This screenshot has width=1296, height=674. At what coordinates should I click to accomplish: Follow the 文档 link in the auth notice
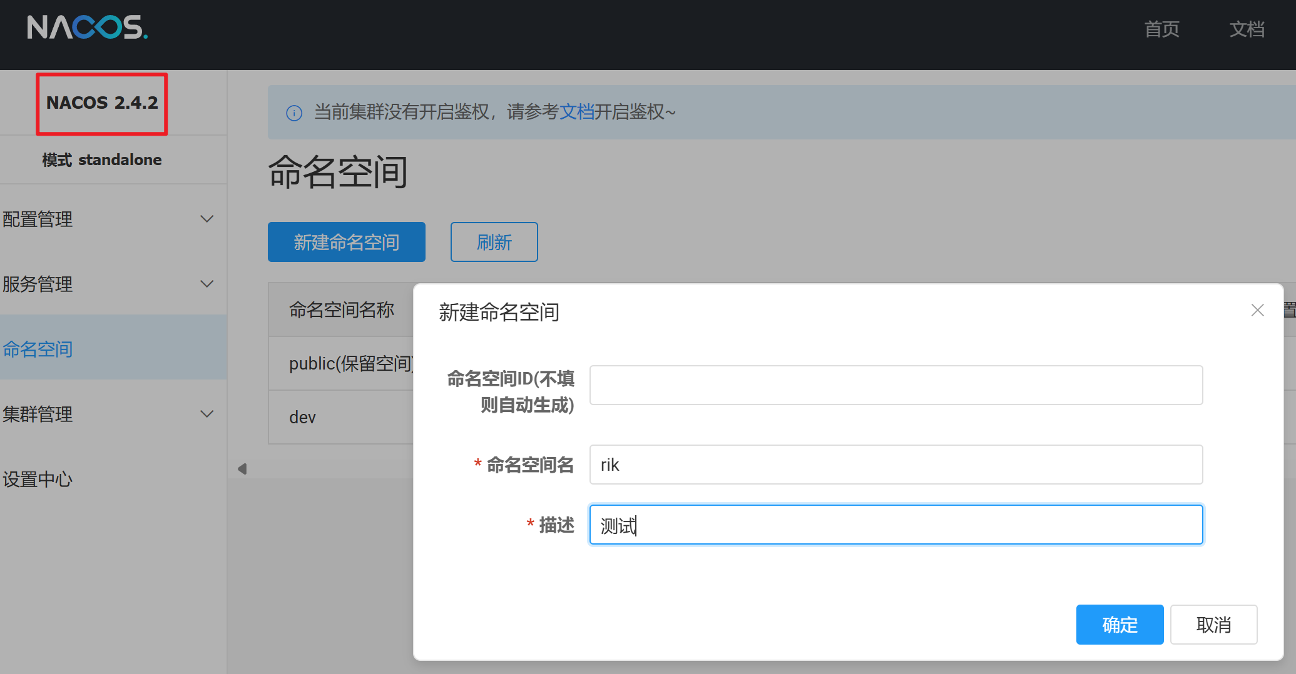[577, 112]
